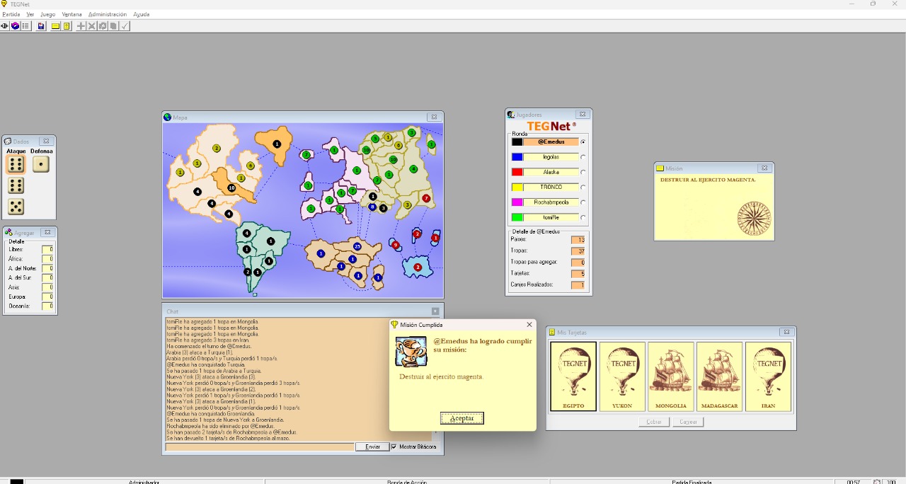
Task: Click the grey plus toolbar icon
Action: [81, 26]
